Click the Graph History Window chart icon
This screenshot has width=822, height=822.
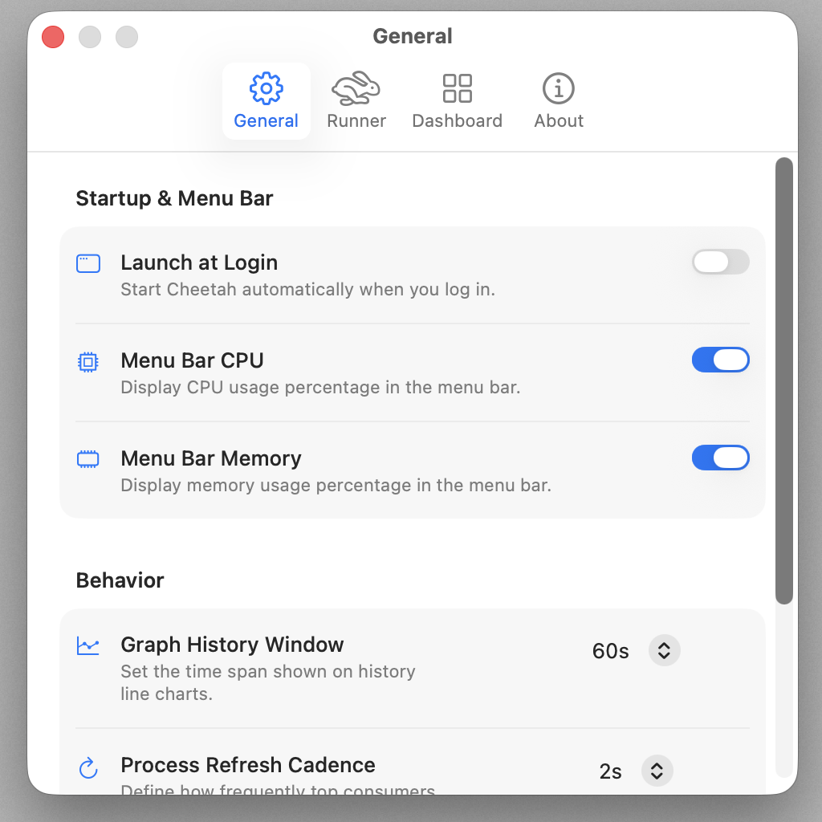[88, 645]
